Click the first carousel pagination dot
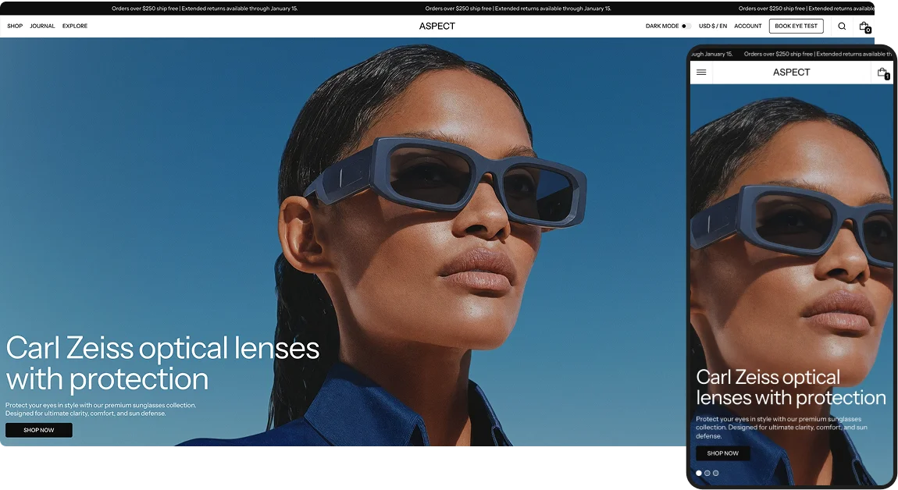Screen dimensions: 898x490 coord(699,473)
